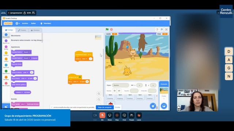Select the Control block category

[x=6, y=60]
